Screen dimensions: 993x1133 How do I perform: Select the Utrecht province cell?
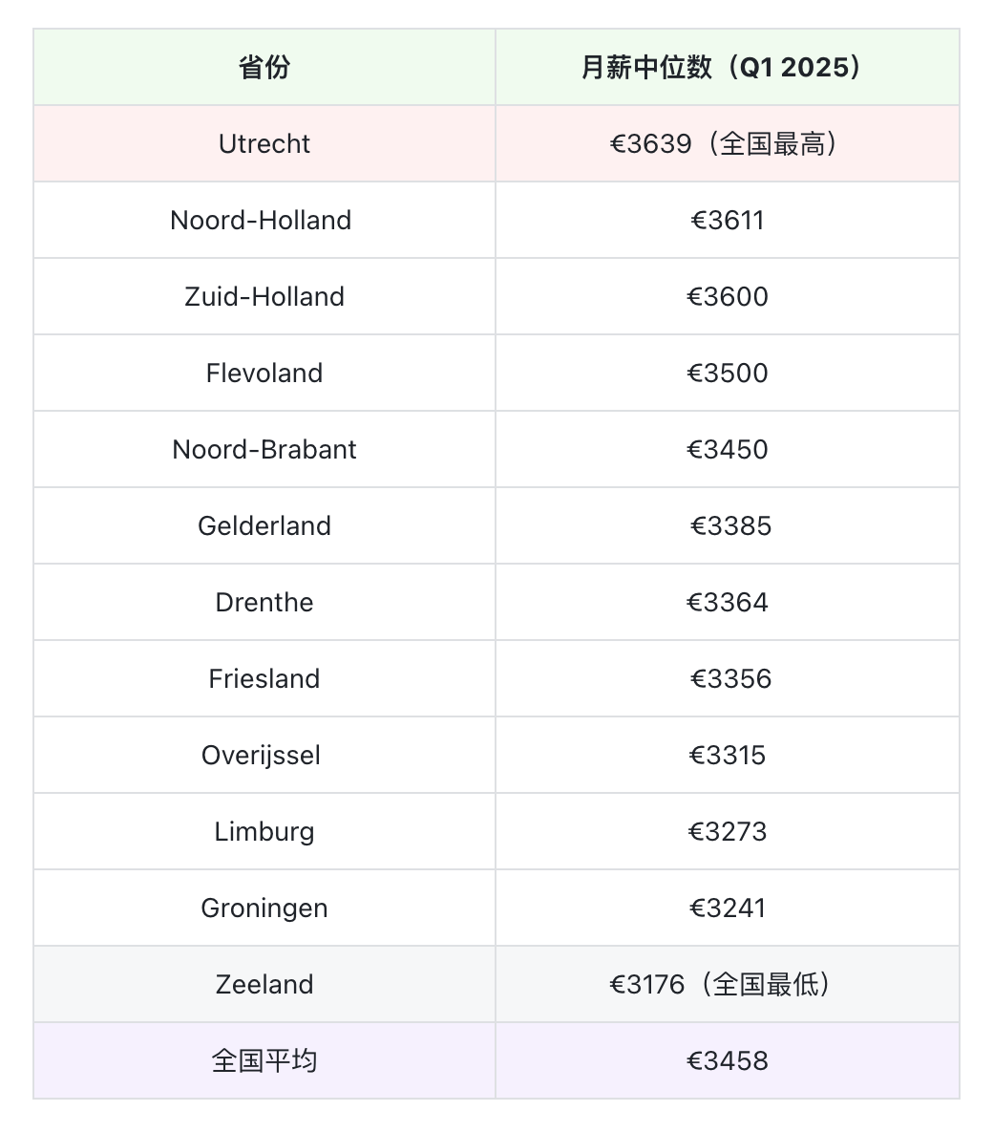264,143
